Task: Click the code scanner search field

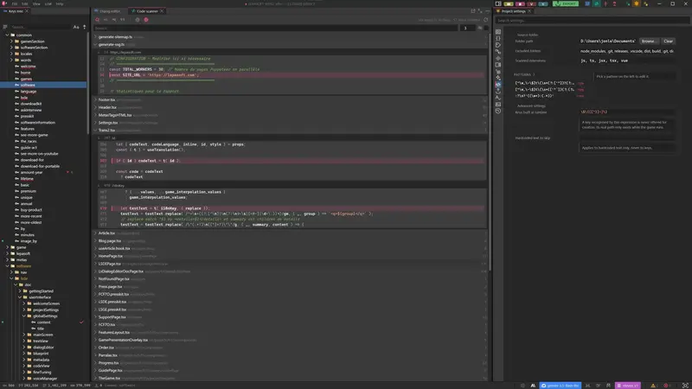Action: (x=276, y=28)
